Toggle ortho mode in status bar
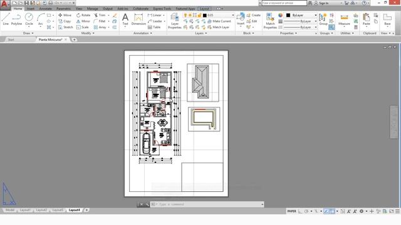Screen dimensions: 401x225 tap(300, 211)
